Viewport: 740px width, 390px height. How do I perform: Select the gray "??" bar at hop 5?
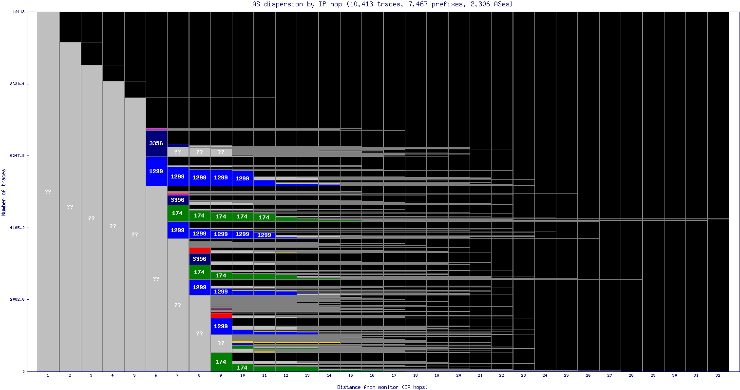(x=134, y=234)
